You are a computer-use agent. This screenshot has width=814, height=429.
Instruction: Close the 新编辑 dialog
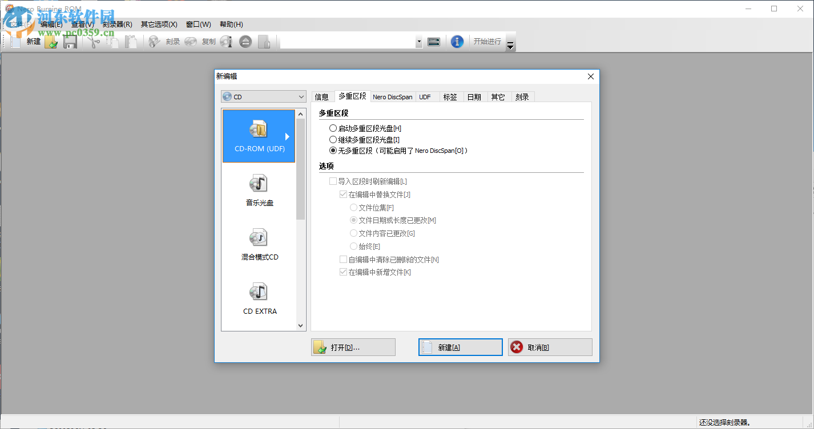(591, 76)
